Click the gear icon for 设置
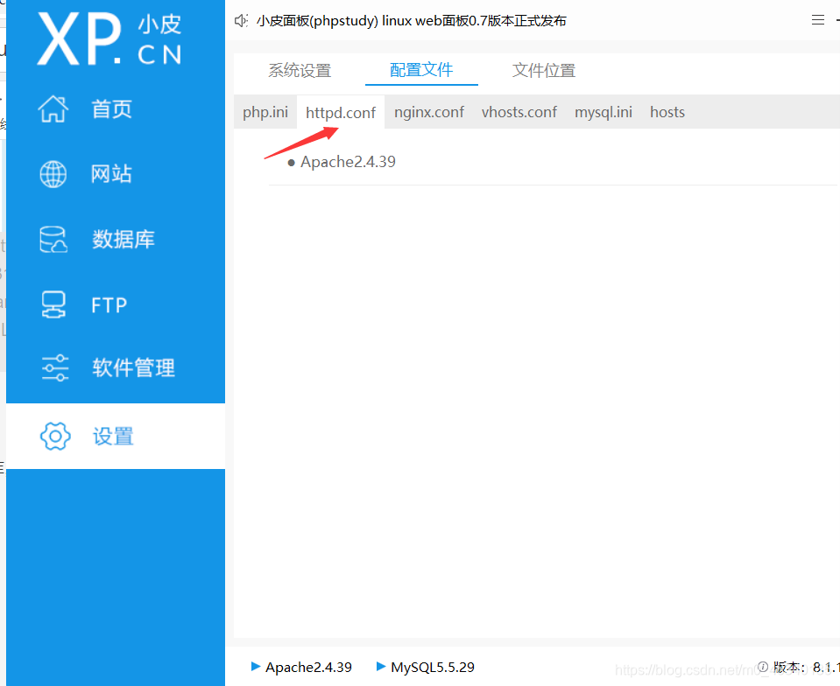840x686 pixels. 55,436
